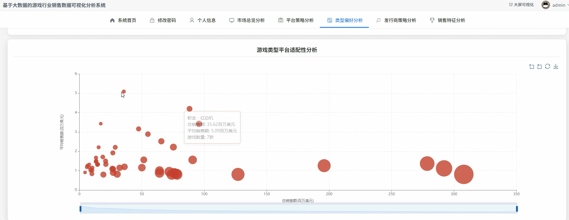Screen dimensions: 569x220
Task: Click the 射击-红白机 bubble at average 5.09
Action: click(124, 91)
